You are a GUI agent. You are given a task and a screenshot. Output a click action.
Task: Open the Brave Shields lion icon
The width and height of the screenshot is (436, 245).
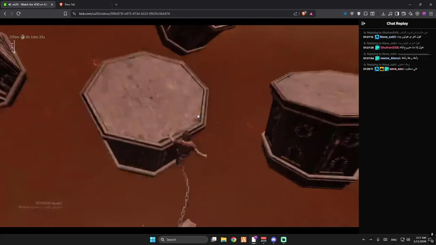pyautogui.click(x=304, y=14)
